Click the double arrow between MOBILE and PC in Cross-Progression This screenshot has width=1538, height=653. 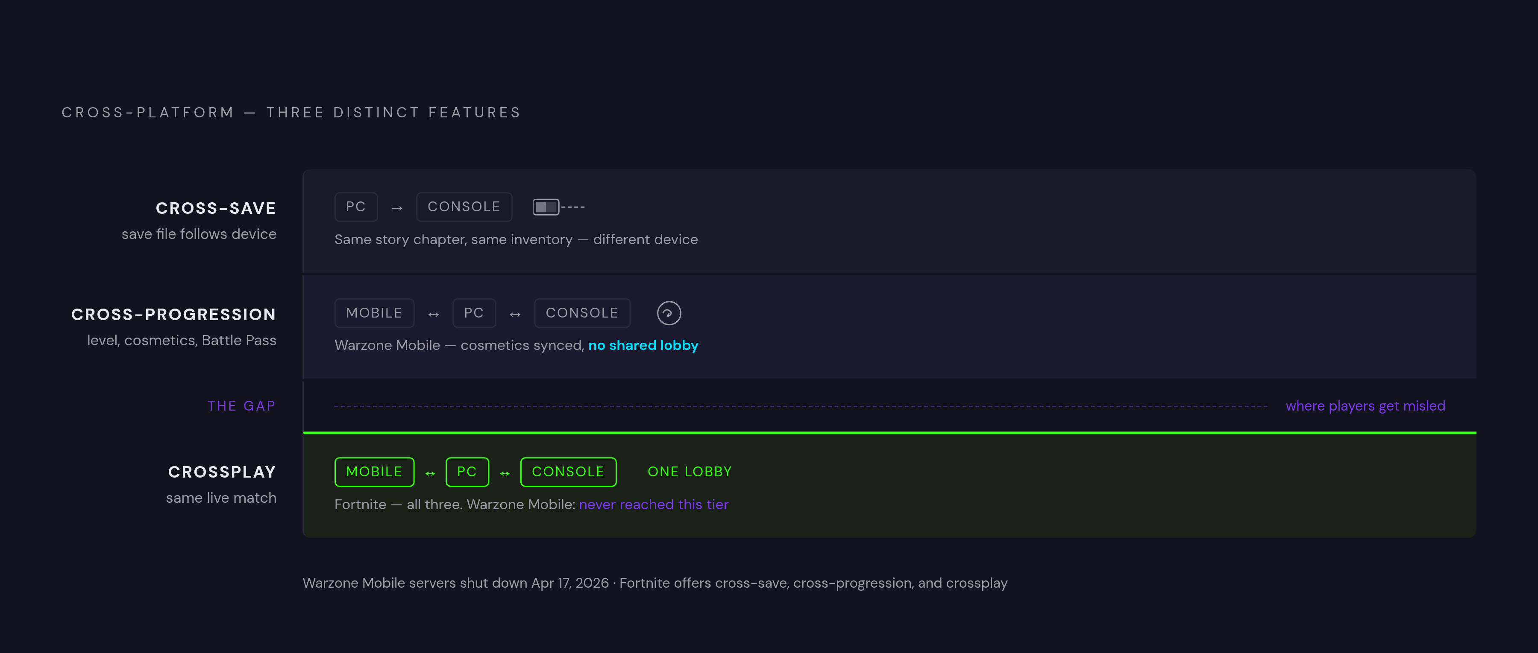(434, 314)
